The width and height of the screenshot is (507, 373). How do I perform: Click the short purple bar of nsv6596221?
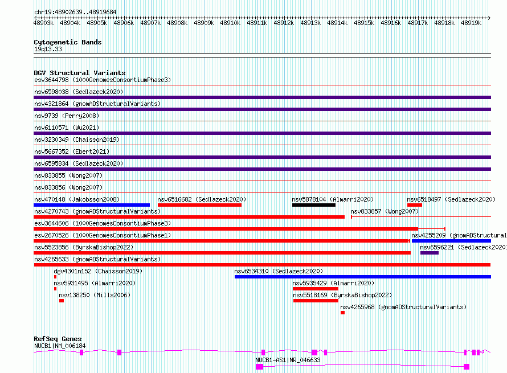[x=430, y=253]
